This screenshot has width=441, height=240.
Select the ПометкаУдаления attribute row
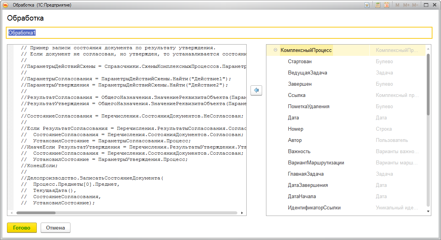click(346, 107)
